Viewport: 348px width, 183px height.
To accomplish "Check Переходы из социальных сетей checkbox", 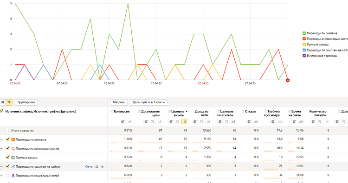I will (7, 176).
